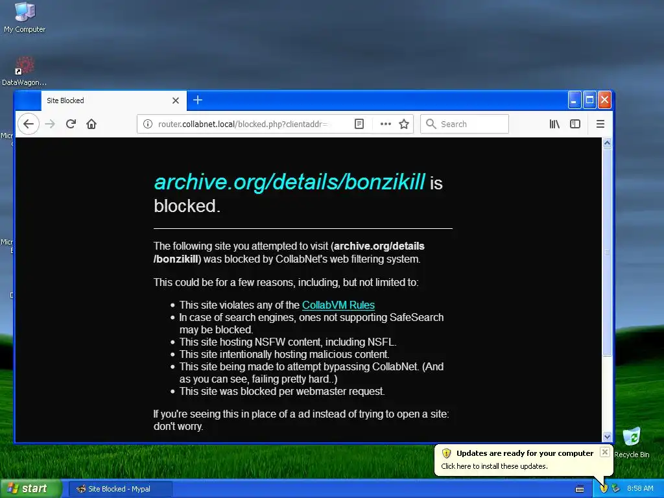Go back using the browser back arrow

[x=29, y=124]
